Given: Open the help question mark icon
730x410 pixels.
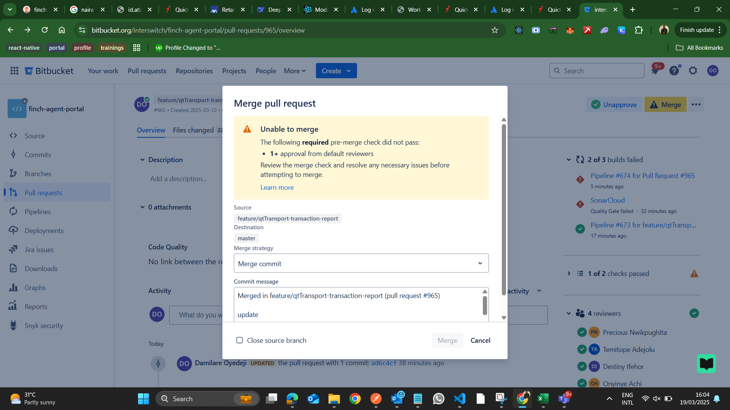Looking at the screenshot, I should tap(674, 71).
